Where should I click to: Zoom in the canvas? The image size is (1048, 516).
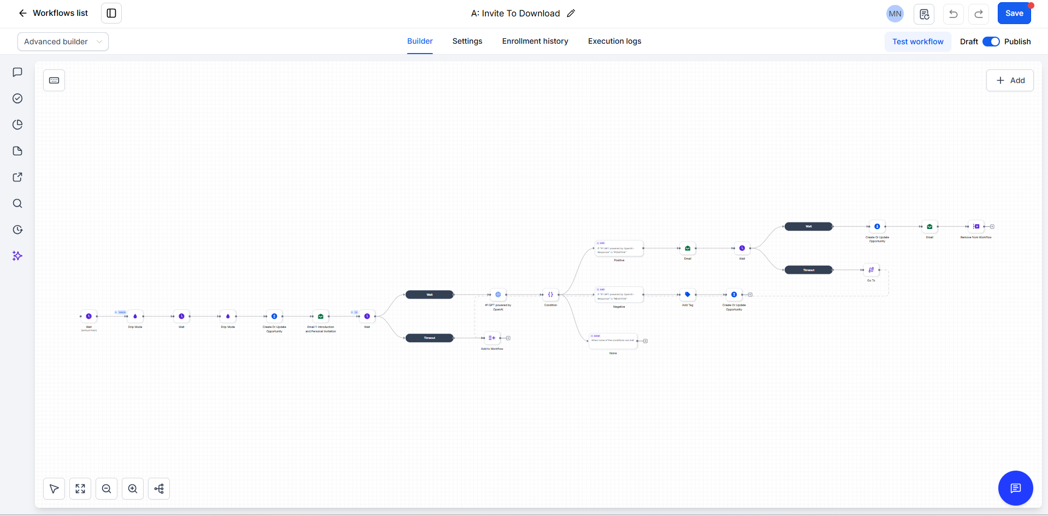[x=133, y=489]
